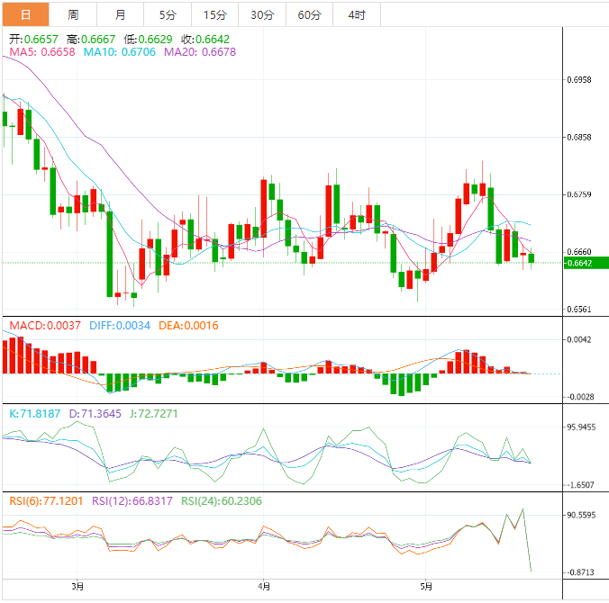Click the MA10 indicator label
Screen dimensions: 609x603
119,52
